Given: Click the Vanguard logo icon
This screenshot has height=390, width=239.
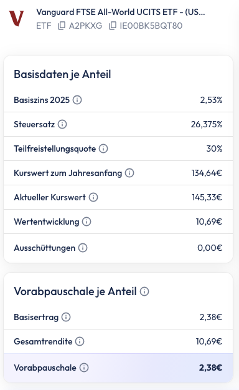Looking at the screenshot, I should point(16,18).
